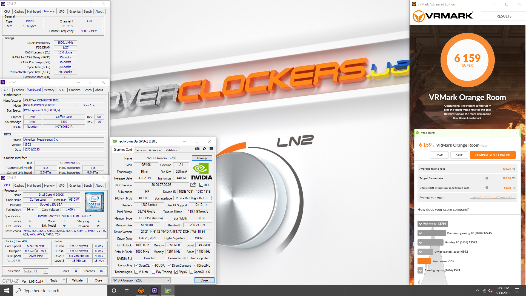The width and height of the screenshot is (526, 296).
Task: Click COMPARE RESULT ONLINE in VRMark
Action: [x=493, y=155]
